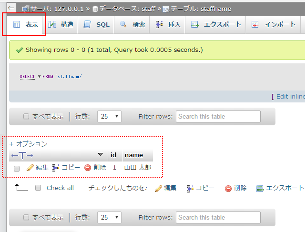Switch to the 構造 (Structure) tab
The image size is (305, 232).
pyautogui.click(x=61, y=24)
